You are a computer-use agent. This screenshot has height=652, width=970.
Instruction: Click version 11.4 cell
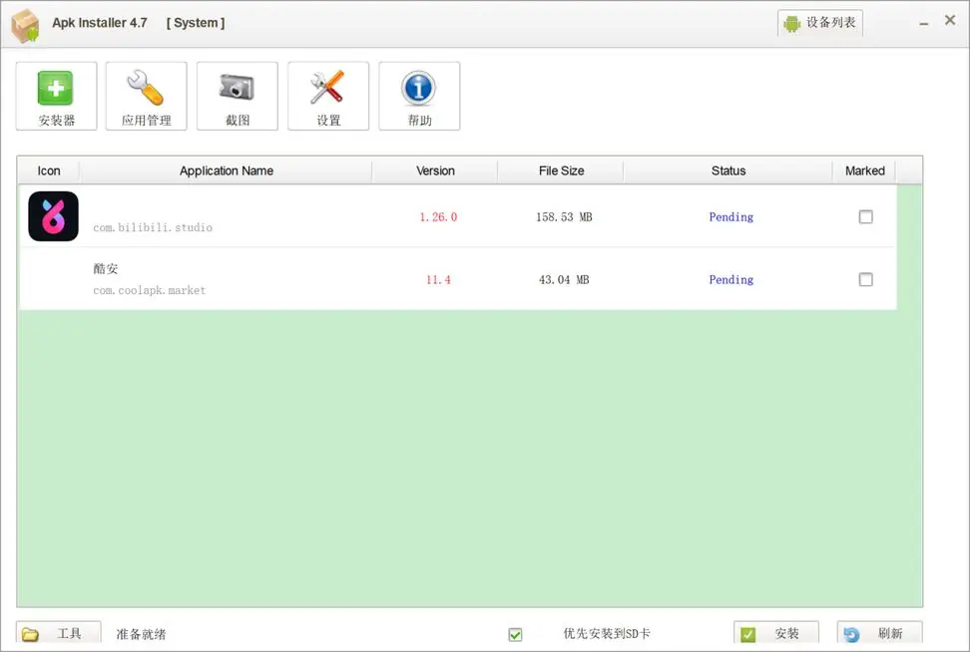coord(438,279)
